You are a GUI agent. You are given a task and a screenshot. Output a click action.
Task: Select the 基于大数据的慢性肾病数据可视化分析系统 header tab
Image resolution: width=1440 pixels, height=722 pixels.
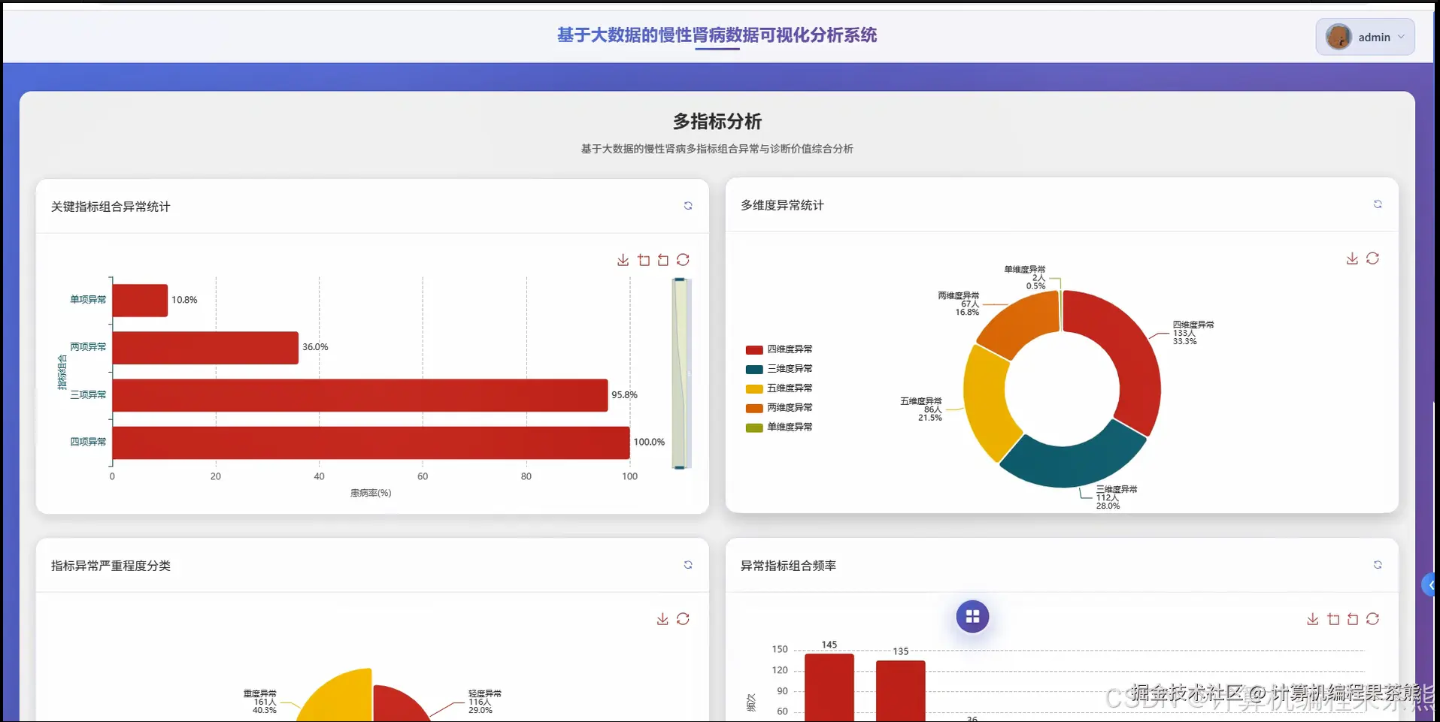(x=717, y=35)
